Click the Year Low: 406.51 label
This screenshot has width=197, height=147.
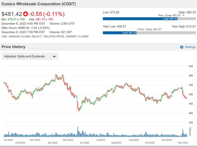(114, 26)
